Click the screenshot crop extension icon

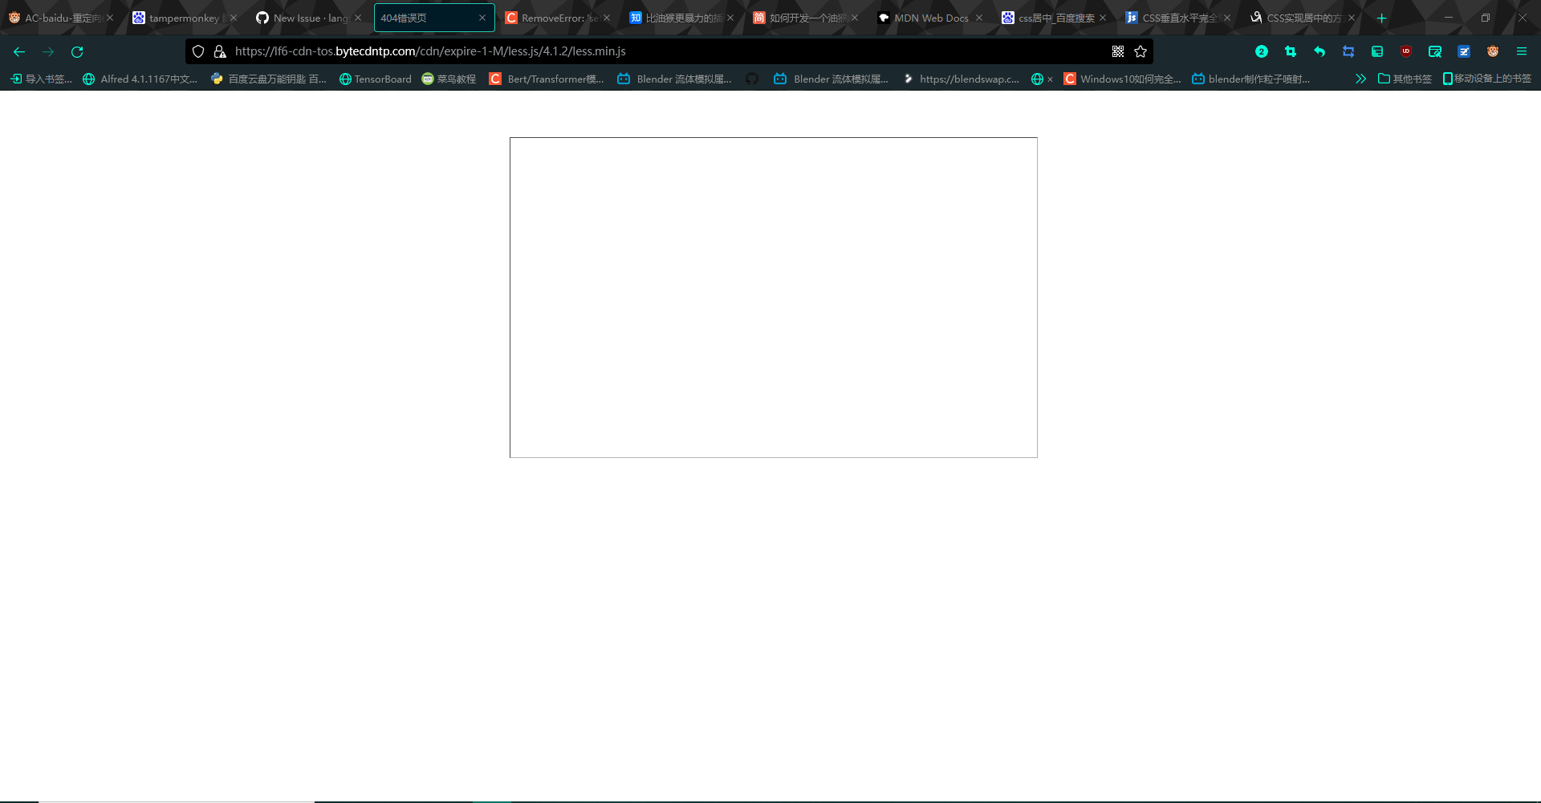1291,51
